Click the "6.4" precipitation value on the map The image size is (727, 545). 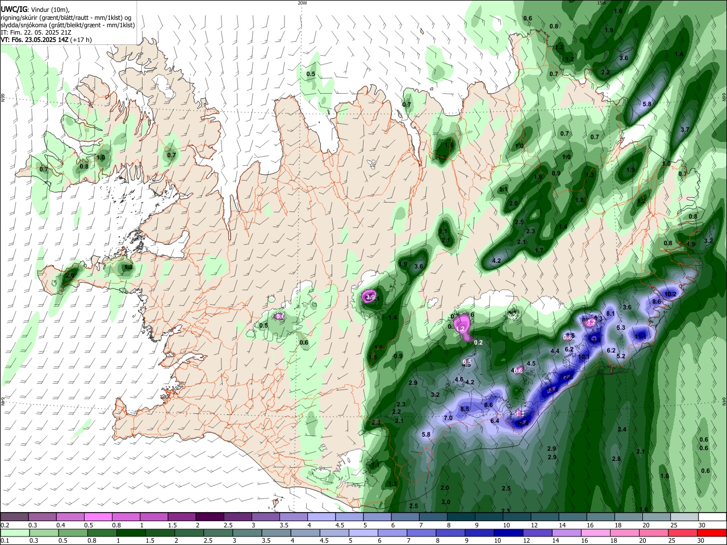pos(495,421)
